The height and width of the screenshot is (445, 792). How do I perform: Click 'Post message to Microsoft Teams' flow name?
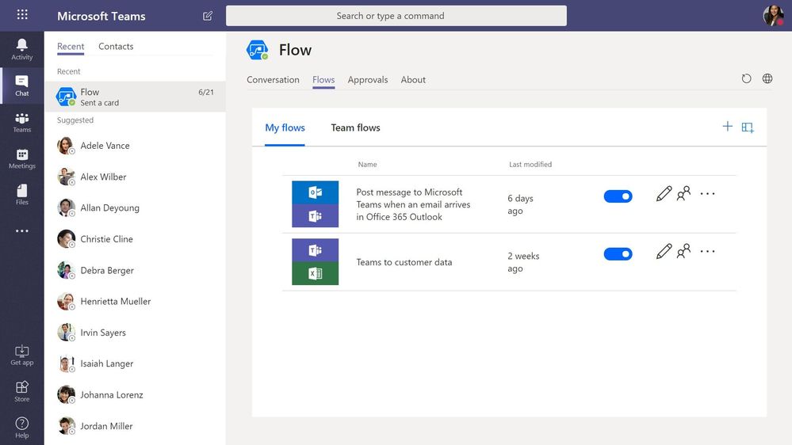click(413, 204)
